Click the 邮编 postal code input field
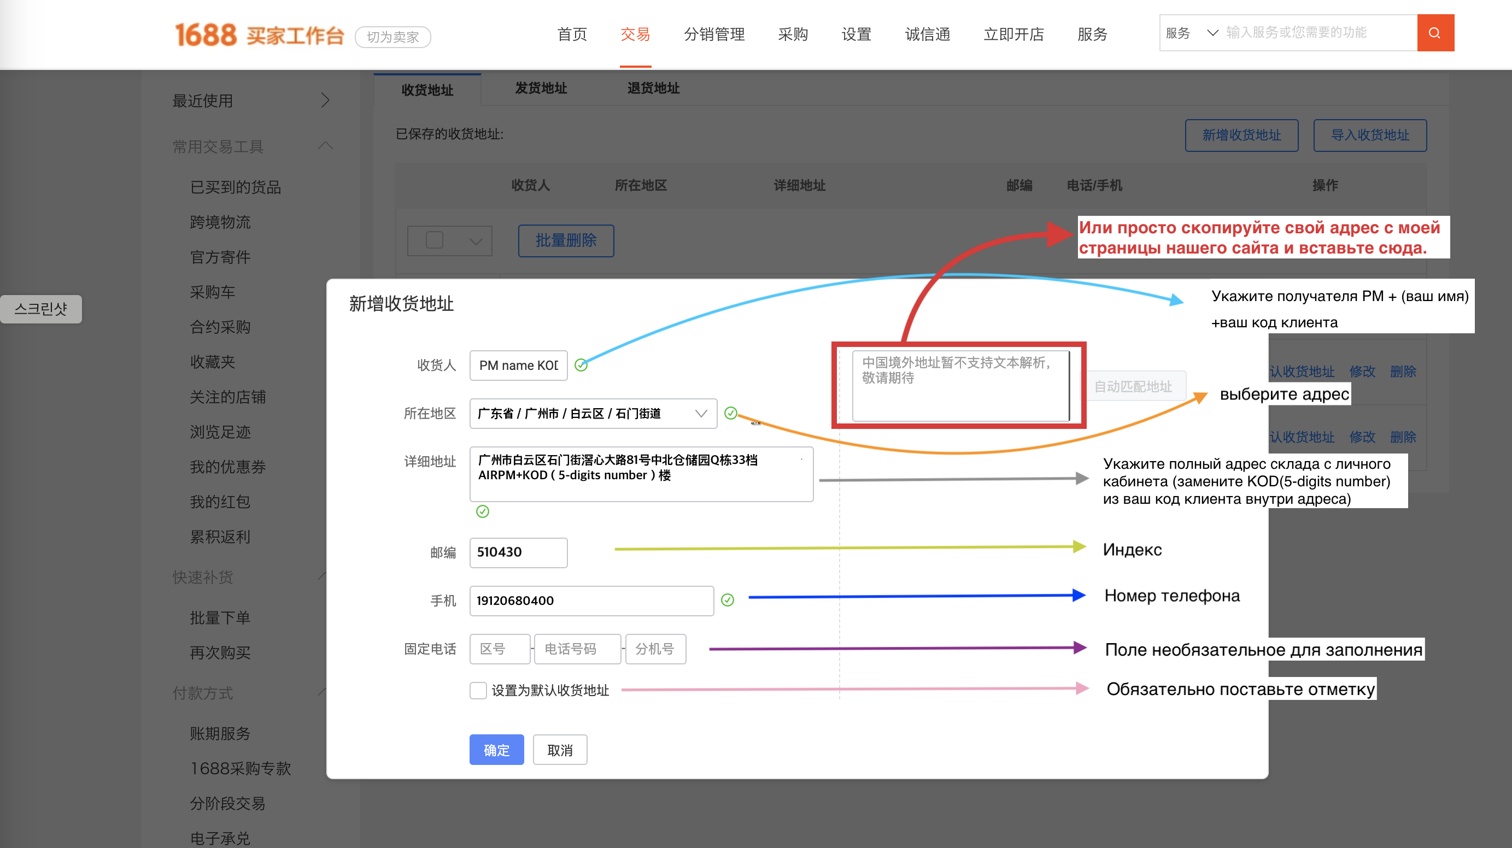The height and width of the screenshot is (848, 1512). pos(518,552)
